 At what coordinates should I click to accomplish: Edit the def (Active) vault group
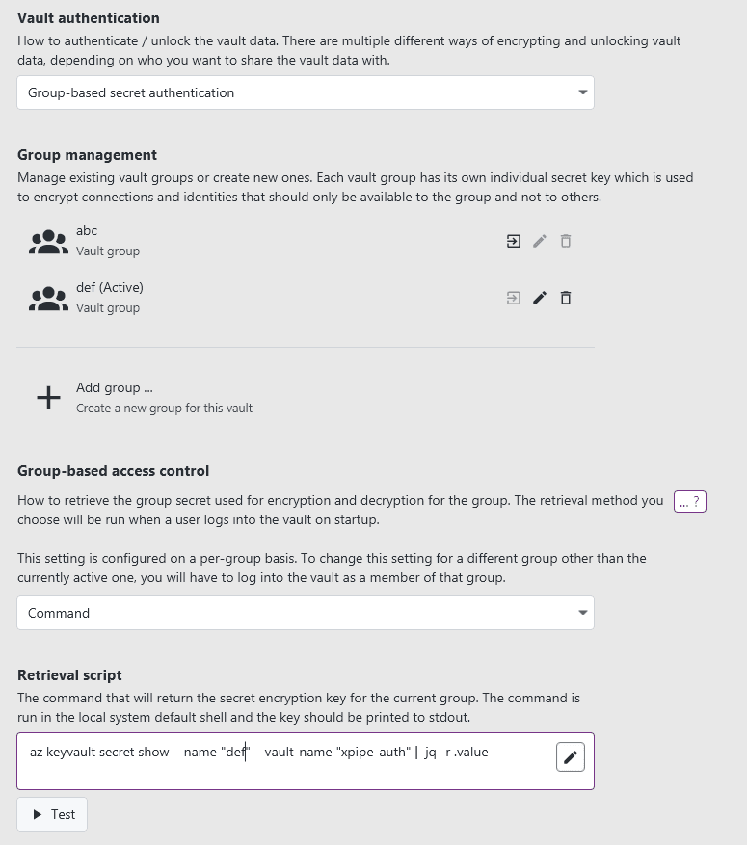click(x=540, y=298)
